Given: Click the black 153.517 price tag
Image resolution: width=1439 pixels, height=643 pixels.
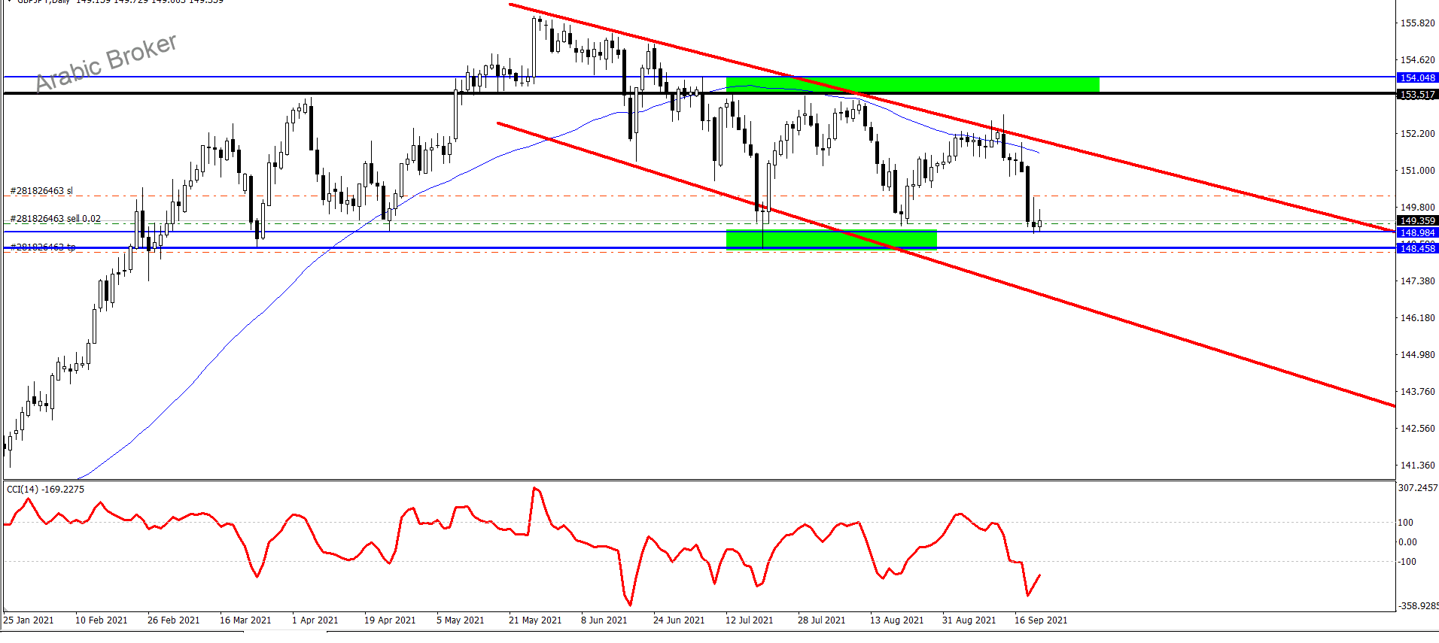Looking at the screenshot, I should click(x=1417, y=95).
